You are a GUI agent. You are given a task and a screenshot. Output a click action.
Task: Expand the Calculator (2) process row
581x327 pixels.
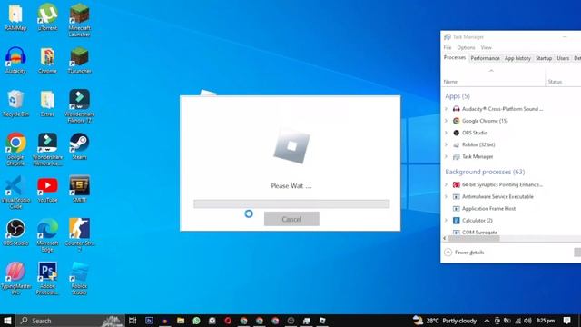pos(446,220)
